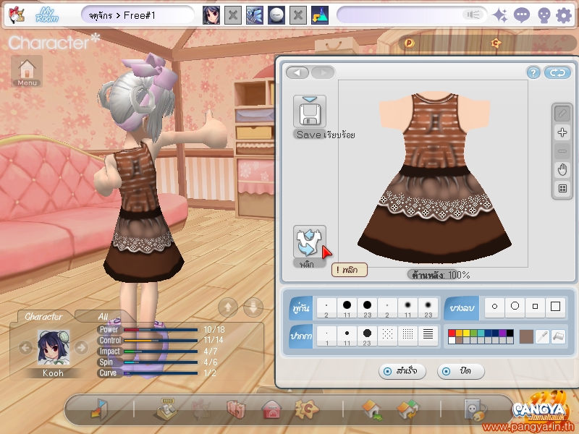Pick the yellow color swatch
579x434 pixels.
pyautogui.click(x=466, y=333)
